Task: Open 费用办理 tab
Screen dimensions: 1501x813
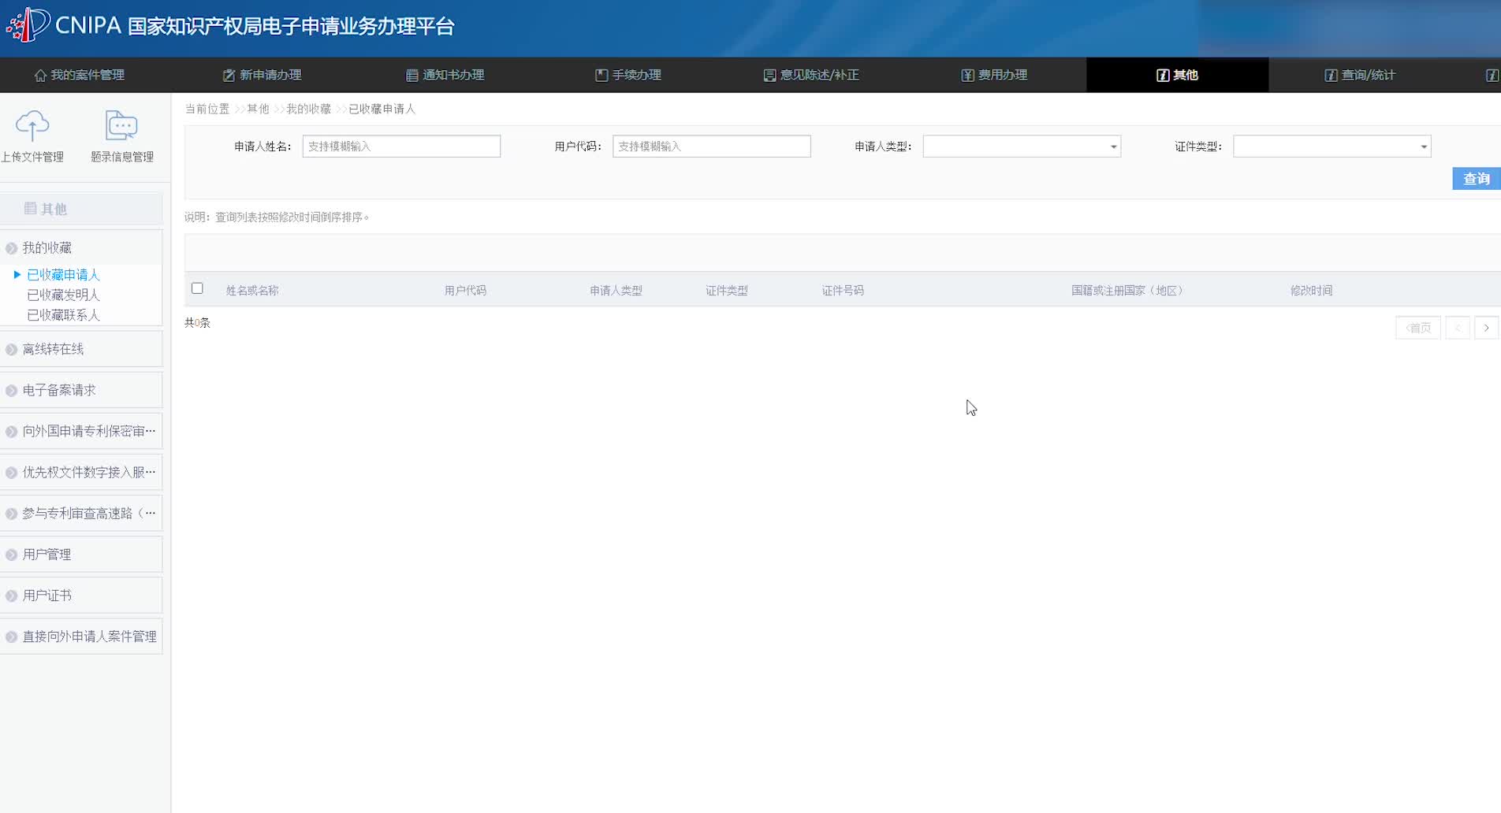Action: pyautogui.click(x=995, y=75)
